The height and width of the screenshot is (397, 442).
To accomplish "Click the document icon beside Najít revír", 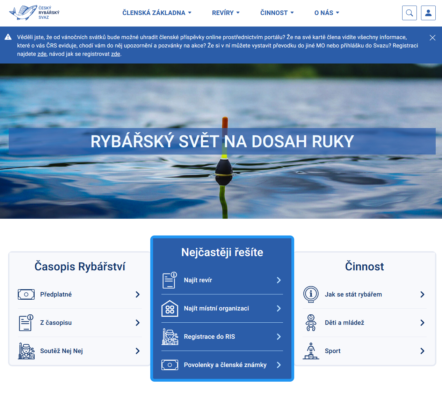I will [170, 280].
